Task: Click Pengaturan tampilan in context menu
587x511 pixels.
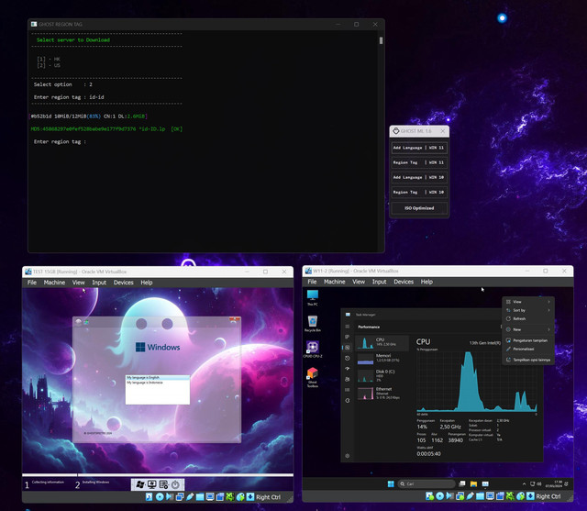Action: [528, 340]
